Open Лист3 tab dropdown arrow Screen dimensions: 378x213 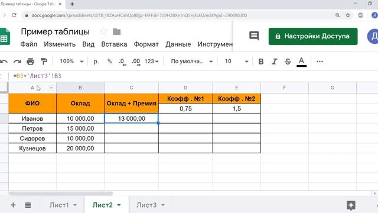(163, 205)
